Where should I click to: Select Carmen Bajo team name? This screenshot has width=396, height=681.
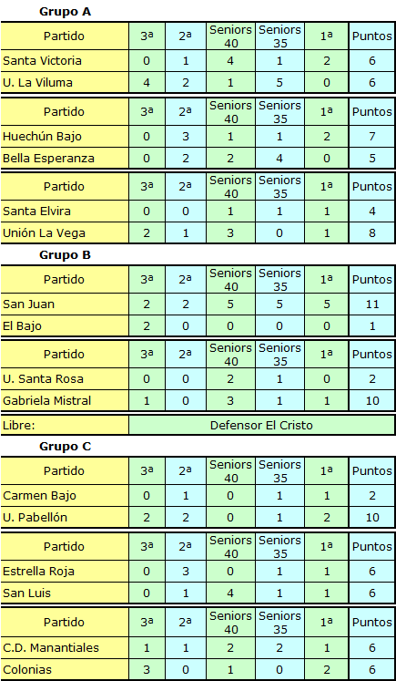(39, 496)
